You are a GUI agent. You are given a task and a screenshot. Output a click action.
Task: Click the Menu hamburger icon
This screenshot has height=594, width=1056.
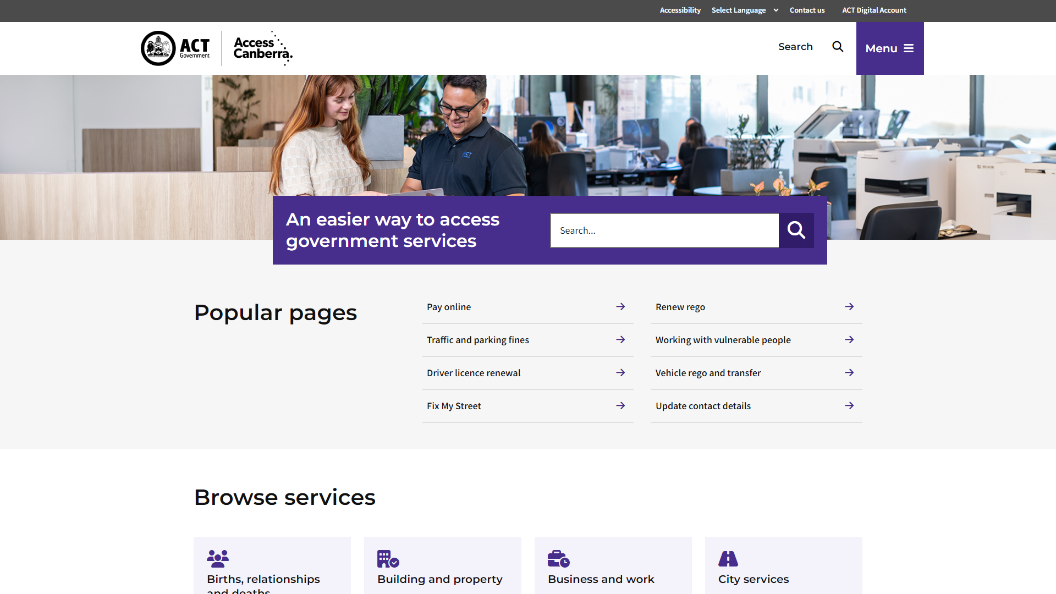pos(909,48)
